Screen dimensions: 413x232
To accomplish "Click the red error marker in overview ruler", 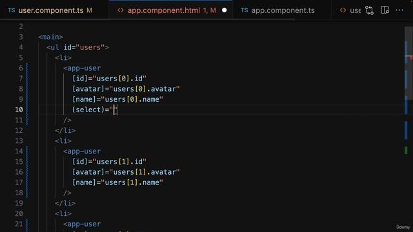I will click(x=411, y=58).
